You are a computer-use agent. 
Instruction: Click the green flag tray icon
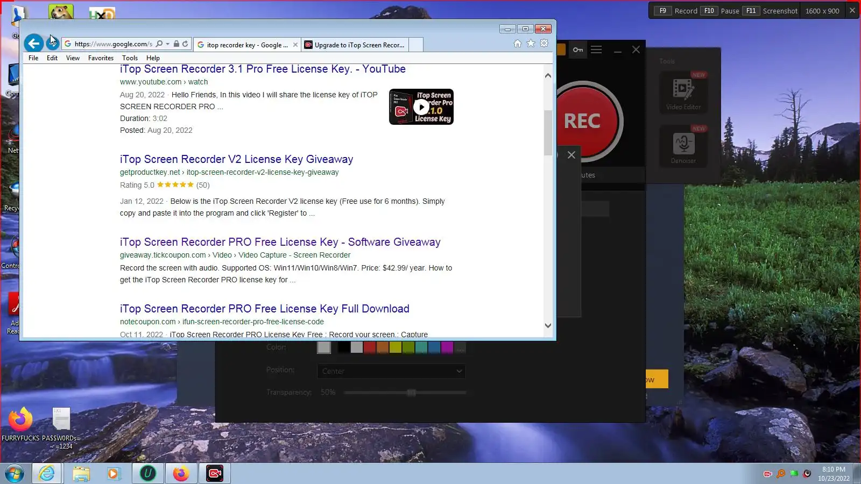[794, 474]
